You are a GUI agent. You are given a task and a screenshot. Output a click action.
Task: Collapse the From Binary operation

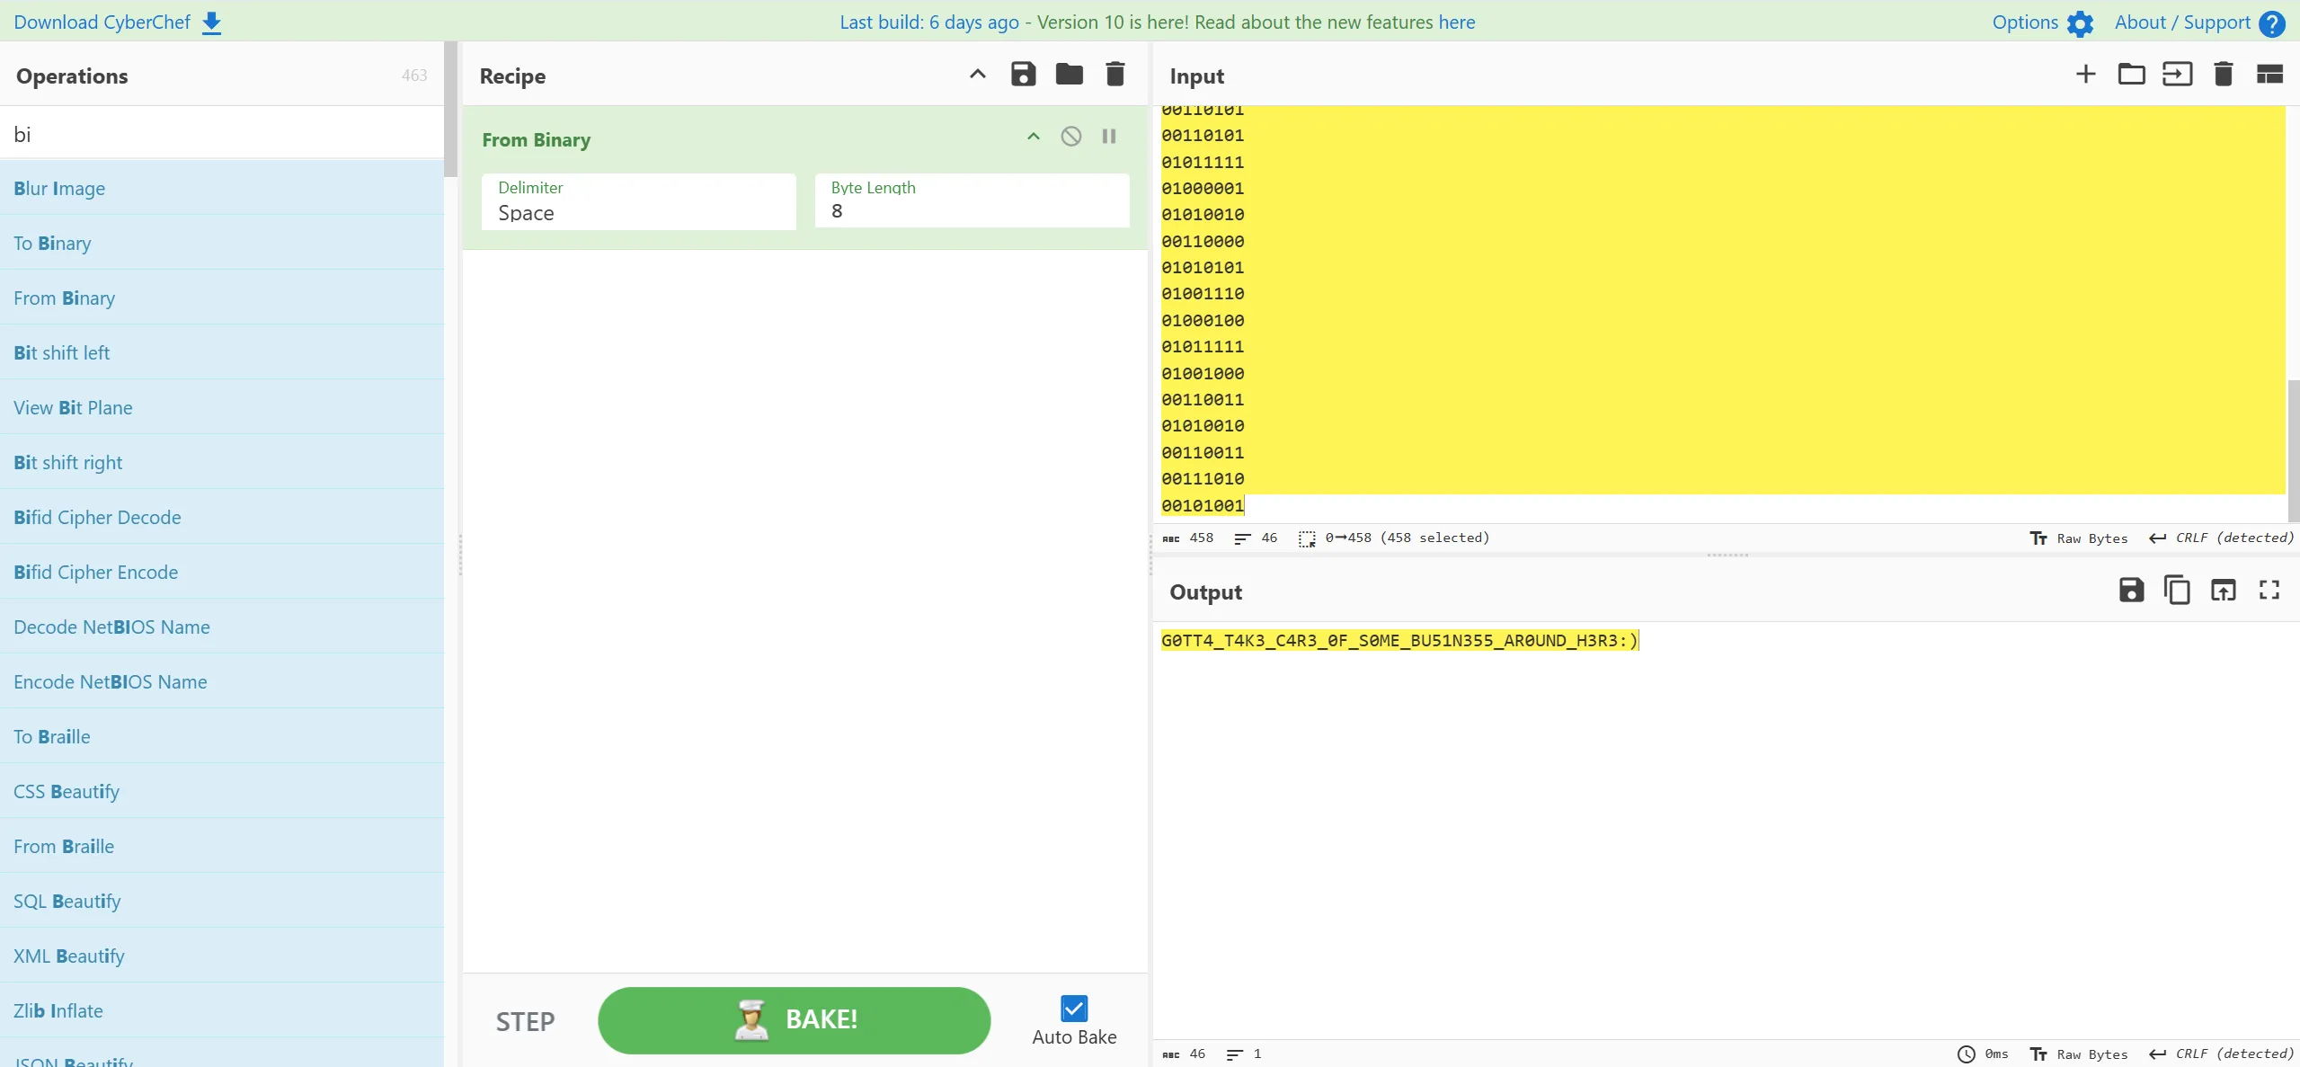[x=1033, y=137]
